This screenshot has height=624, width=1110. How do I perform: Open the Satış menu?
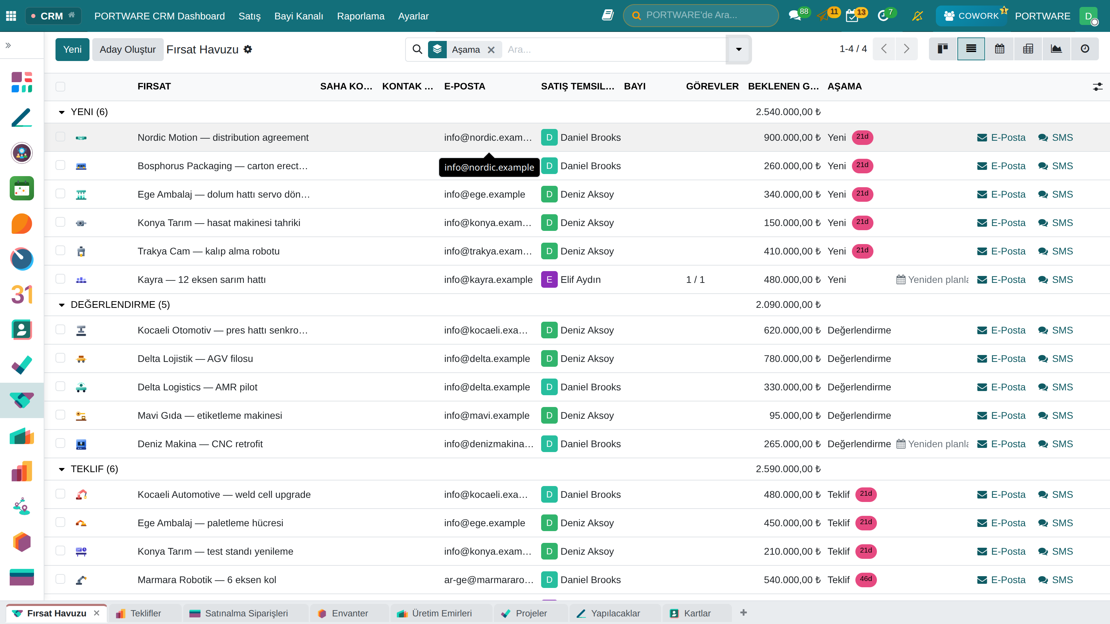click(249, 16)
